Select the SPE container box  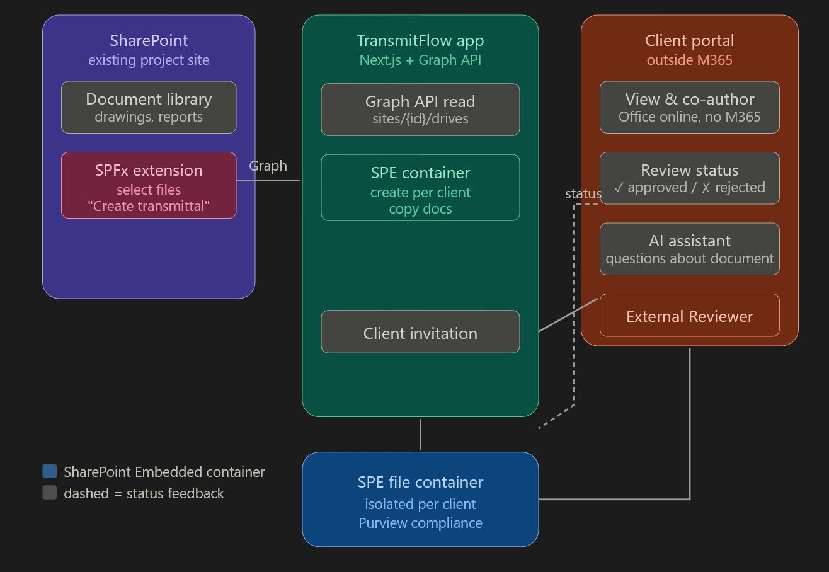click(420, 188)
